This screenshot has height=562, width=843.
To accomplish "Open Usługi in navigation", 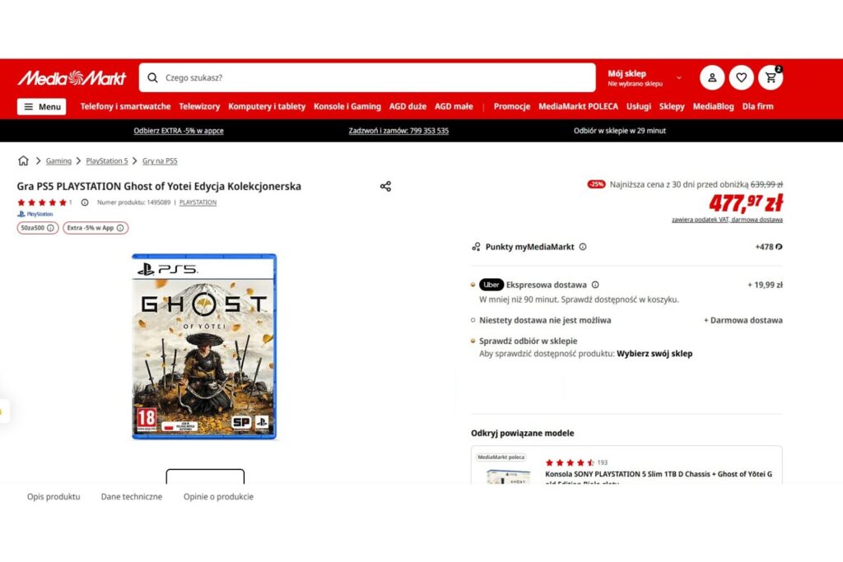I will [639, 106].
